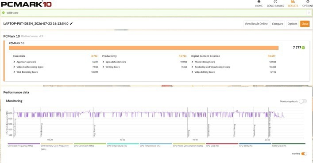Click the overall score 7 777

point(297,48)
